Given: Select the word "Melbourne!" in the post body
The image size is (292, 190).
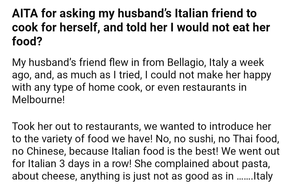Looking at the screenshot, I should 38,100.
